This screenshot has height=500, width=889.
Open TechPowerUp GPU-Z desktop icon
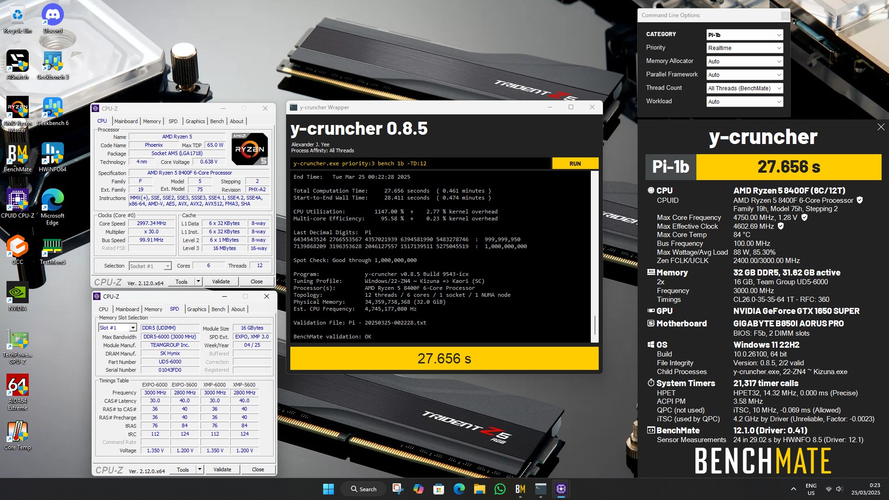pyautogui.click(x=18, y=346)
